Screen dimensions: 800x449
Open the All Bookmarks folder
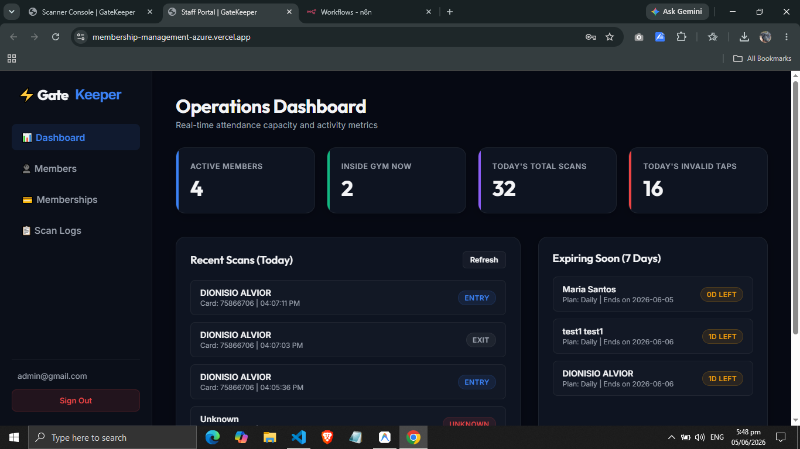[763, 58]
